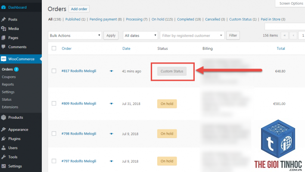The width and height of the screenshot is (305, 172).
Task: Click the Settings sliders icon
Action: coord(3,166)
